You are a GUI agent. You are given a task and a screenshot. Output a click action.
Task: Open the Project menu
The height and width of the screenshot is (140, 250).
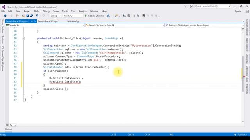click(x=27, y=11)
